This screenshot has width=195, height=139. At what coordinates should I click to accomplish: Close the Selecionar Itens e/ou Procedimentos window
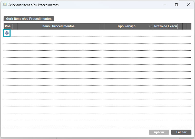(188, 5)
